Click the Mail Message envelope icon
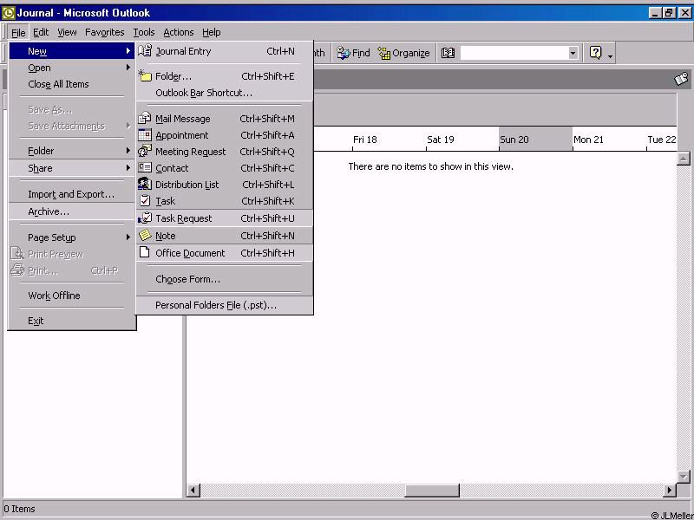This screenshot has height=520, width=694. click(x=146, y=119)
